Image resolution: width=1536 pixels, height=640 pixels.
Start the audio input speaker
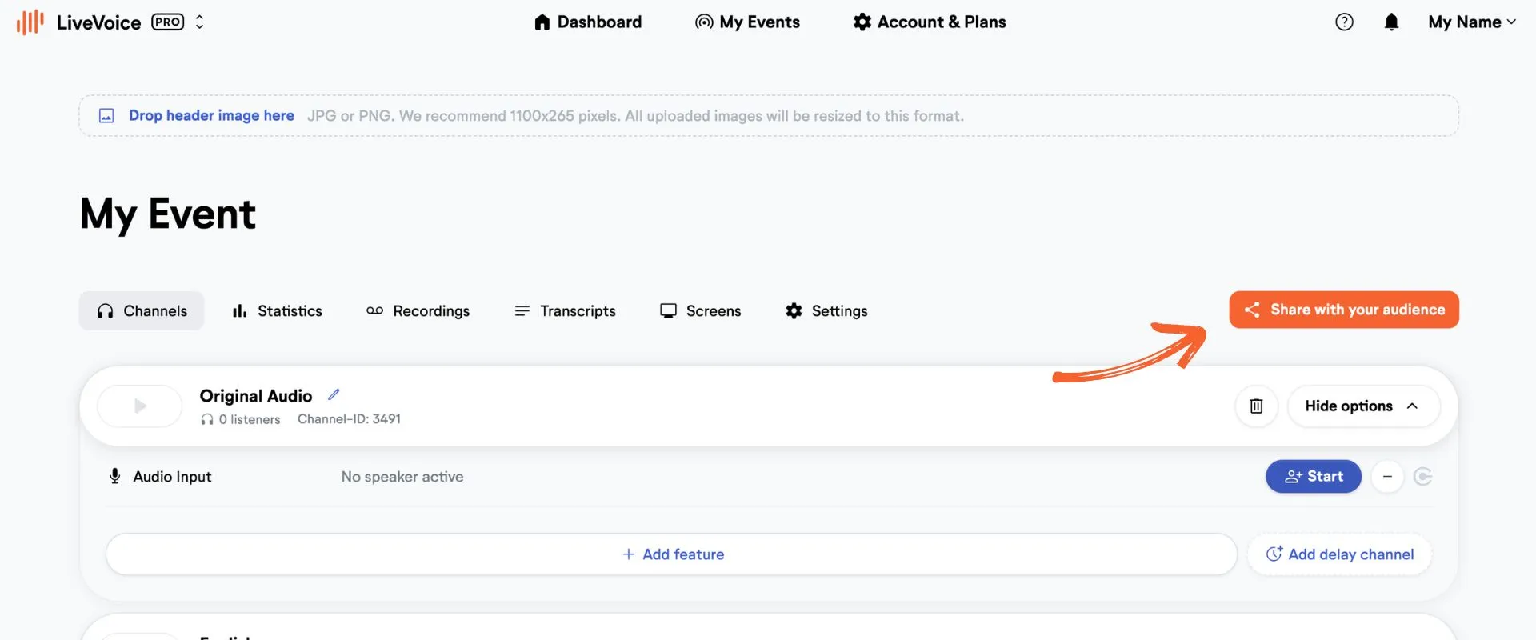[1314, 477]
